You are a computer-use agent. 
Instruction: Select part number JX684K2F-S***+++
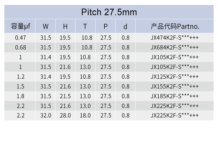tap(175, 48)
